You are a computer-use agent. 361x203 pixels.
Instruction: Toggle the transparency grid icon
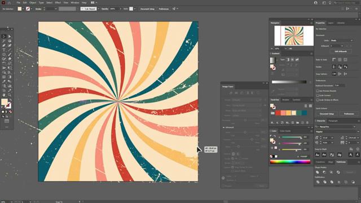[345, 60]
